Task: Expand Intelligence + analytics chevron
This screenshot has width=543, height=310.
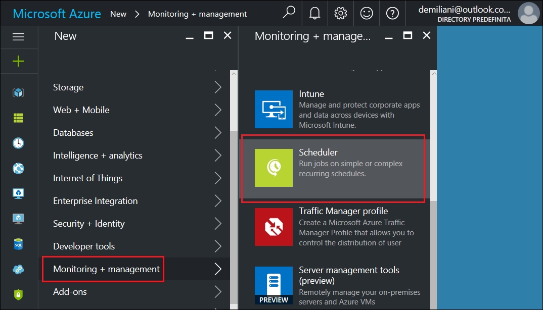Action: 218,156
